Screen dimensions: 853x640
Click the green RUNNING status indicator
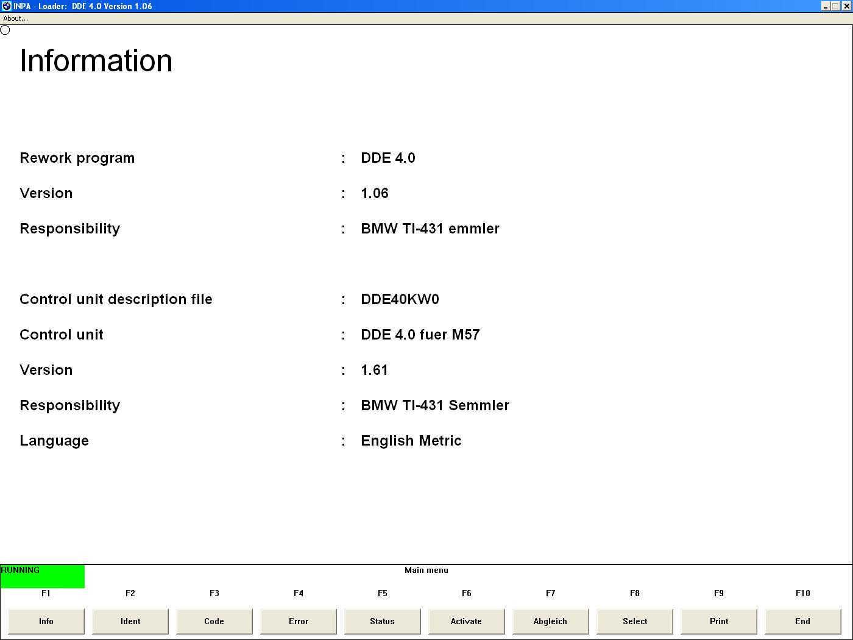pyautogui.click(x=43, y=576)
